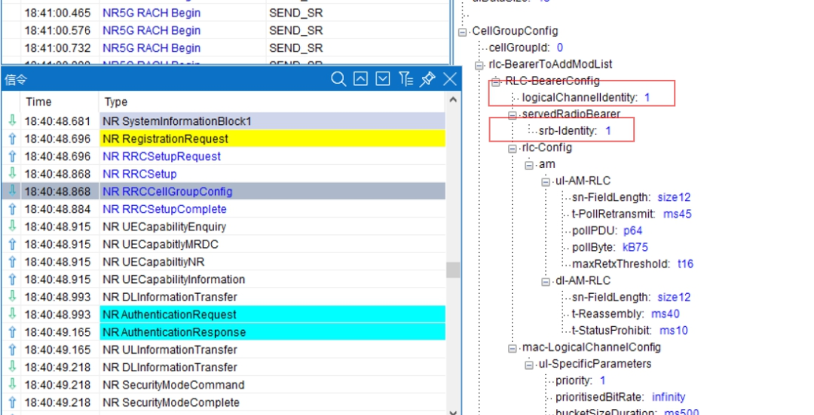Viewport: 814px width, 415px height.
Task: Select the NR DLInformationTransfer row at 18:40:49.218
Action: [x=223, y=368]
